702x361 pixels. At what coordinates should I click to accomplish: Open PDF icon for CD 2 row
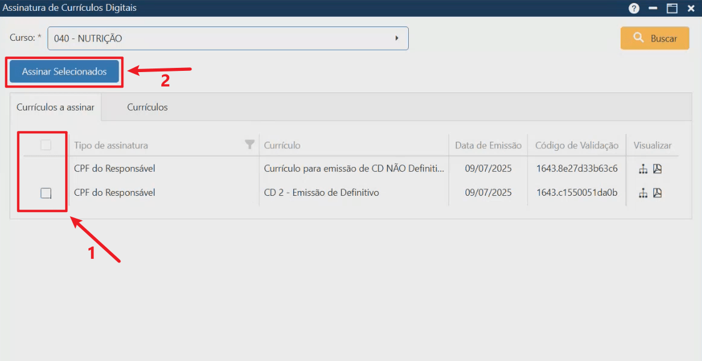point(657,193)
